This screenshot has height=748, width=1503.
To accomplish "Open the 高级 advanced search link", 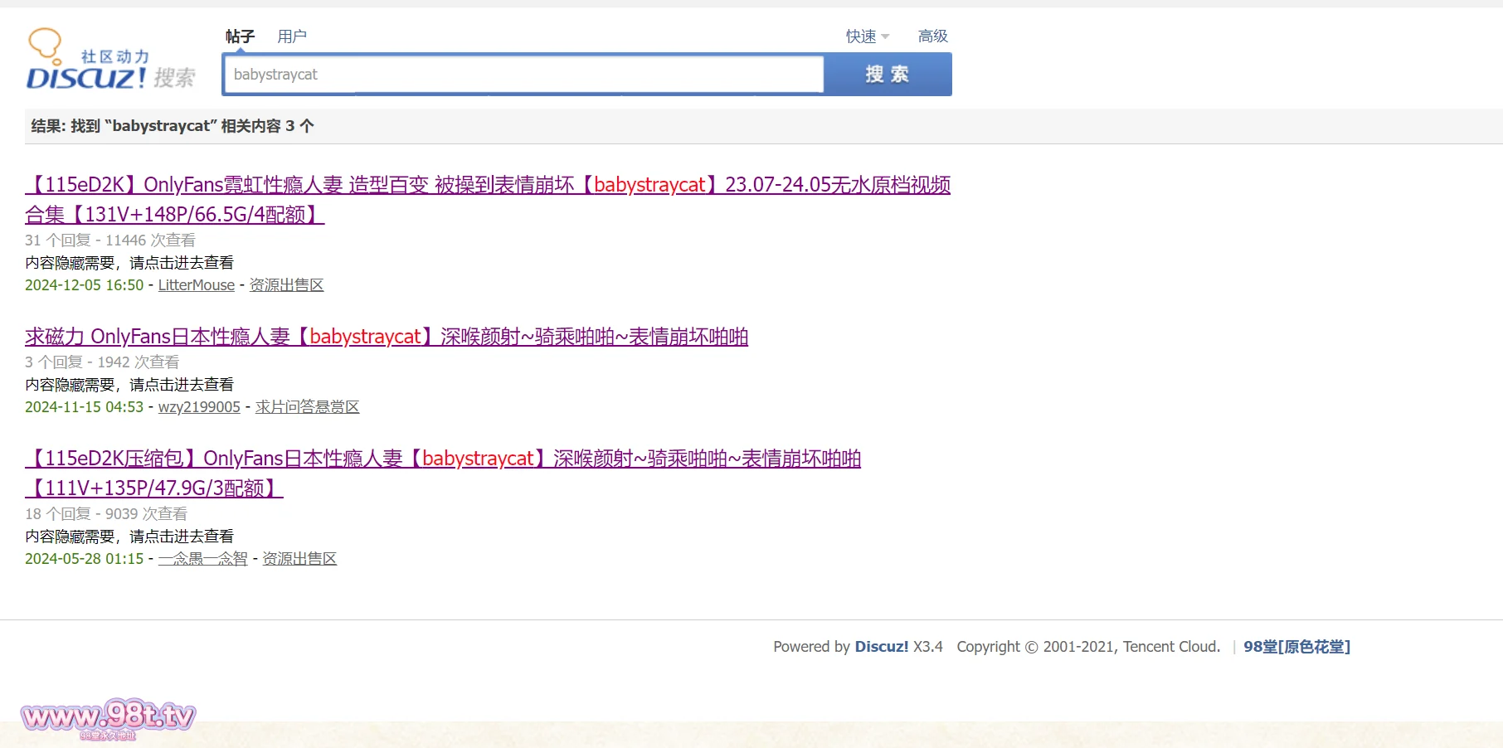I will click(932, 36).
